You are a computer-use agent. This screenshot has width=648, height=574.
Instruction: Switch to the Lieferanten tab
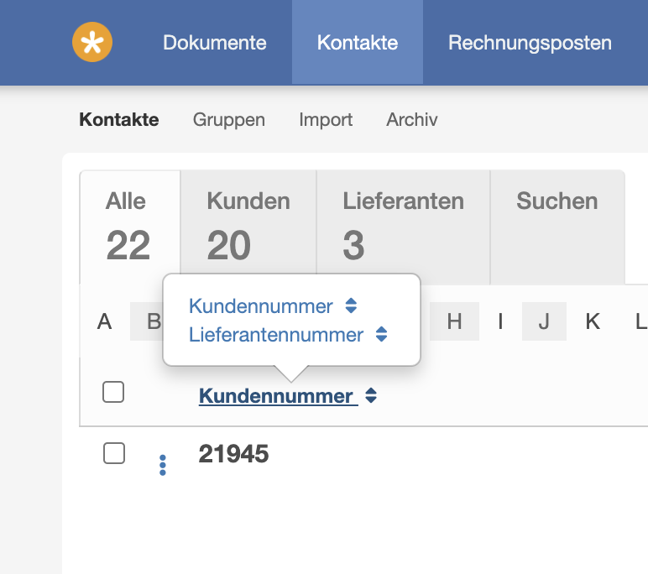click(403, 225)
